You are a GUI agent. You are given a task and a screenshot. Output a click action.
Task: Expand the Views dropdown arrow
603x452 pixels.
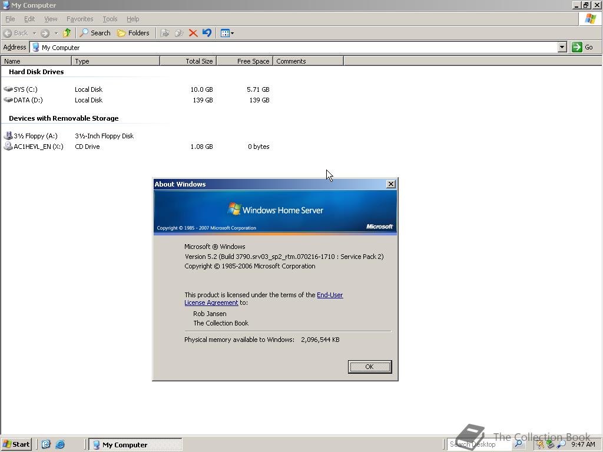point(232,33)
